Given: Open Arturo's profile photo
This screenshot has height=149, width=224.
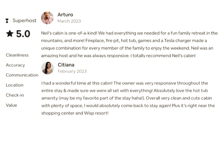Looking at the screenshot, I should coord(47,18).
